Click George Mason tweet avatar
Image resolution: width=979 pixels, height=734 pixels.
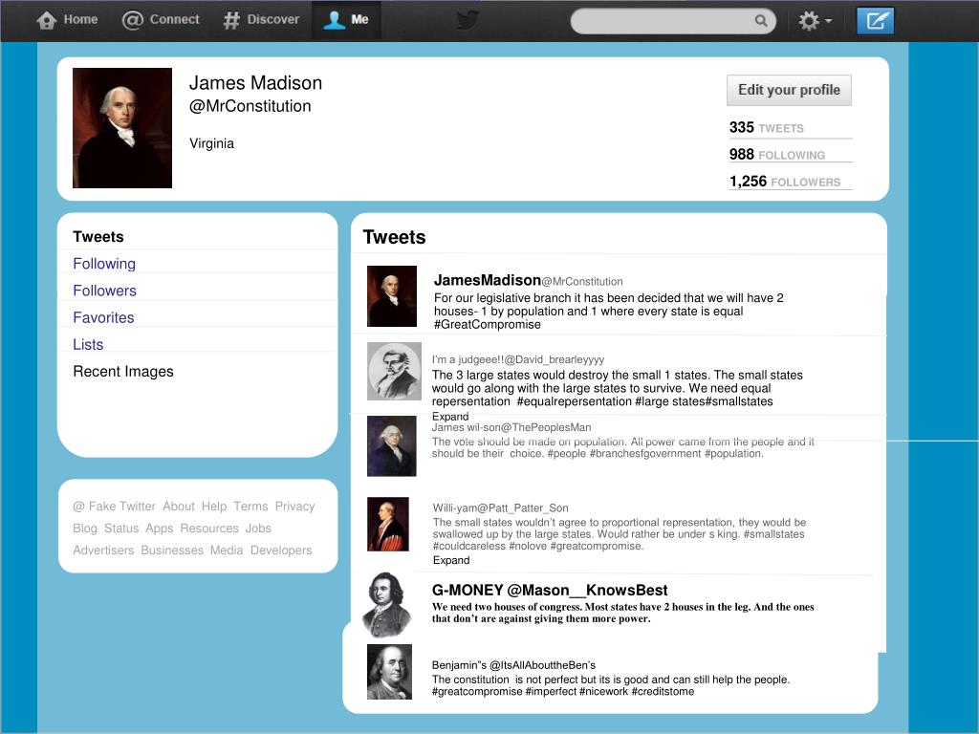[x=387, y=604]
